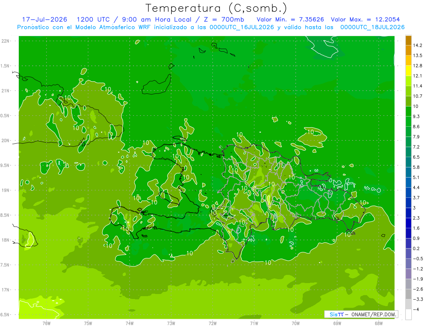
Task: Click the '18N' latitude axis label
Action: [5, 240]
